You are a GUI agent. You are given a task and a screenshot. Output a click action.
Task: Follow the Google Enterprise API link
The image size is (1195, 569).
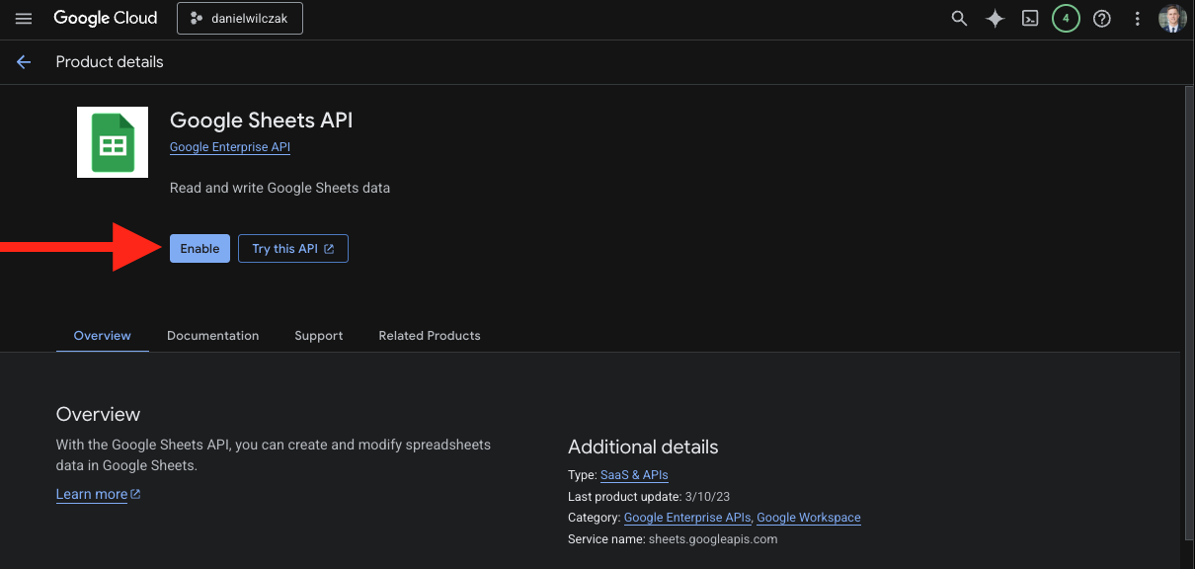click(x=230, y=147)
